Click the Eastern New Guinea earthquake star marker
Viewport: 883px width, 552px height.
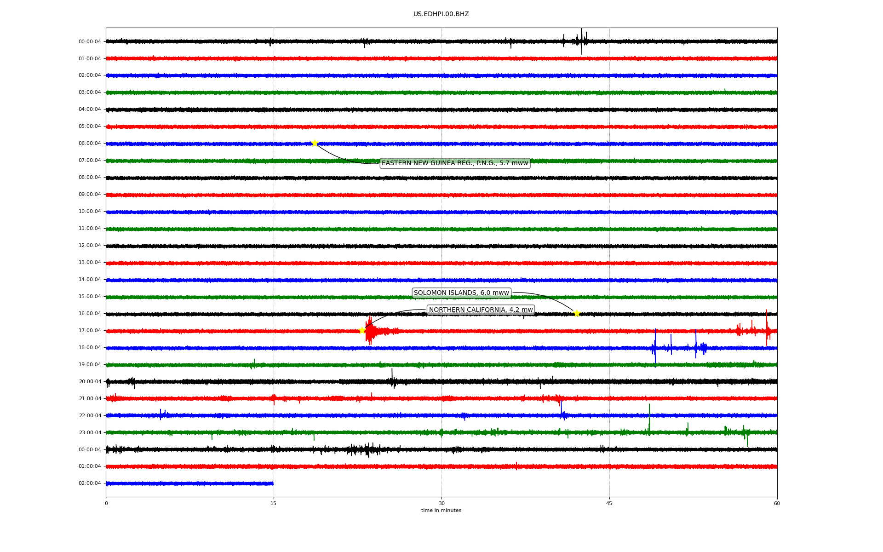point(315,143)
